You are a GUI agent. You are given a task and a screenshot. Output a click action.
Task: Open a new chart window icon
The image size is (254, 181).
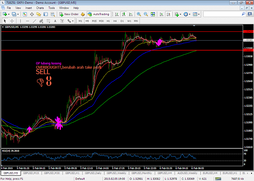pyautogui.click(x=4, y=14)
